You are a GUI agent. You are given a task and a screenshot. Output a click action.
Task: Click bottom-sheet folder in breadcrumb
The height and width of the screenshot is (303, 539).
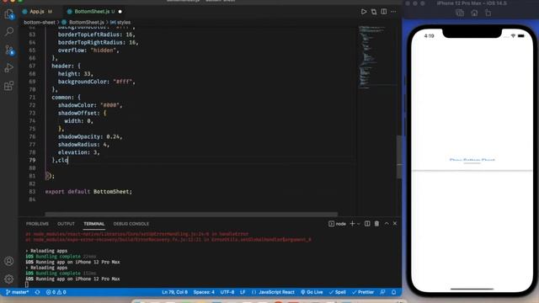[x=40, y=23]
